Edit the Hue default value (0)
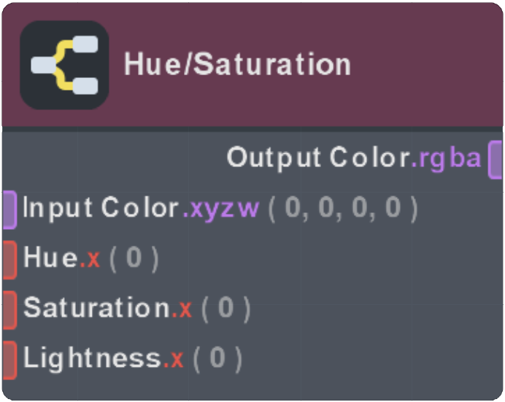Image resolution: width=505 pixels, height=402 pixels. 133,259
